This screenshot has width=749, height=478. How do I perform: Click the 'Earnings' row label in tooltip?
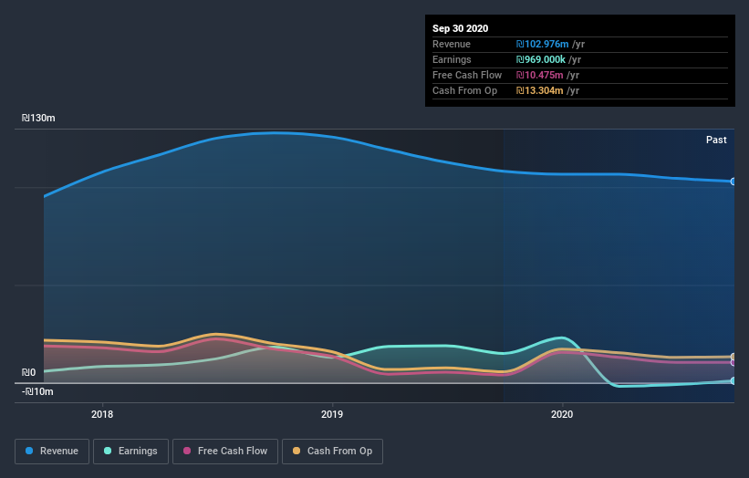(x=452, y=59)
